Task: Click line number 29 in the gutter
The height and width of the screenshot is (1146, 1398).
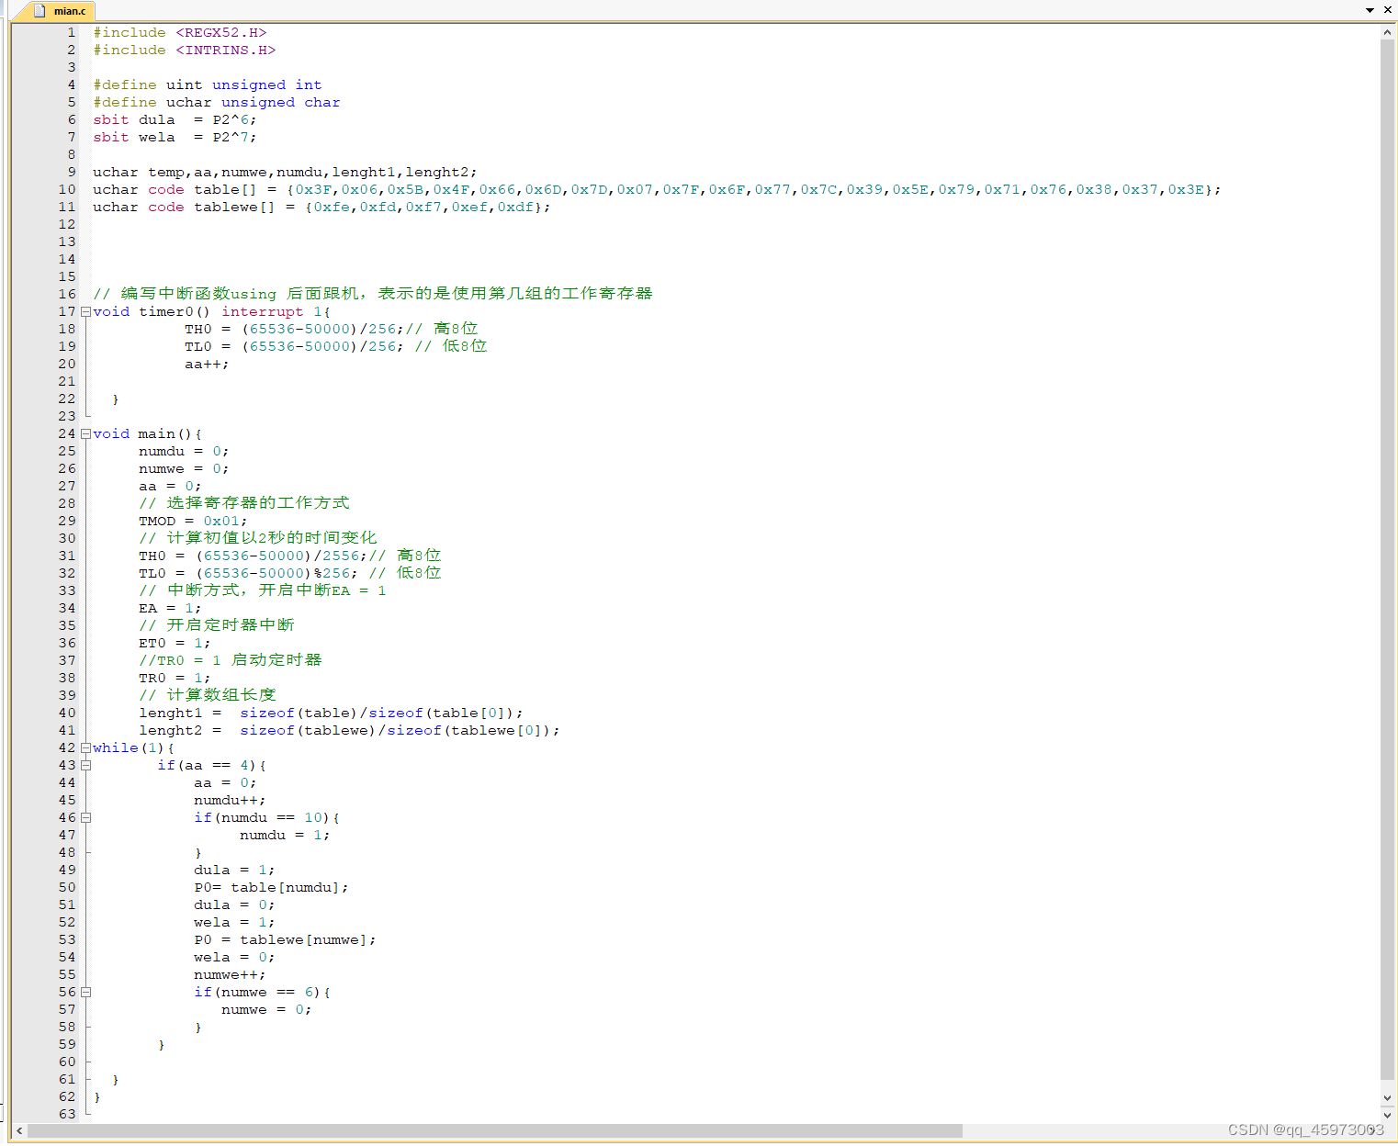Action: [67, 521]
